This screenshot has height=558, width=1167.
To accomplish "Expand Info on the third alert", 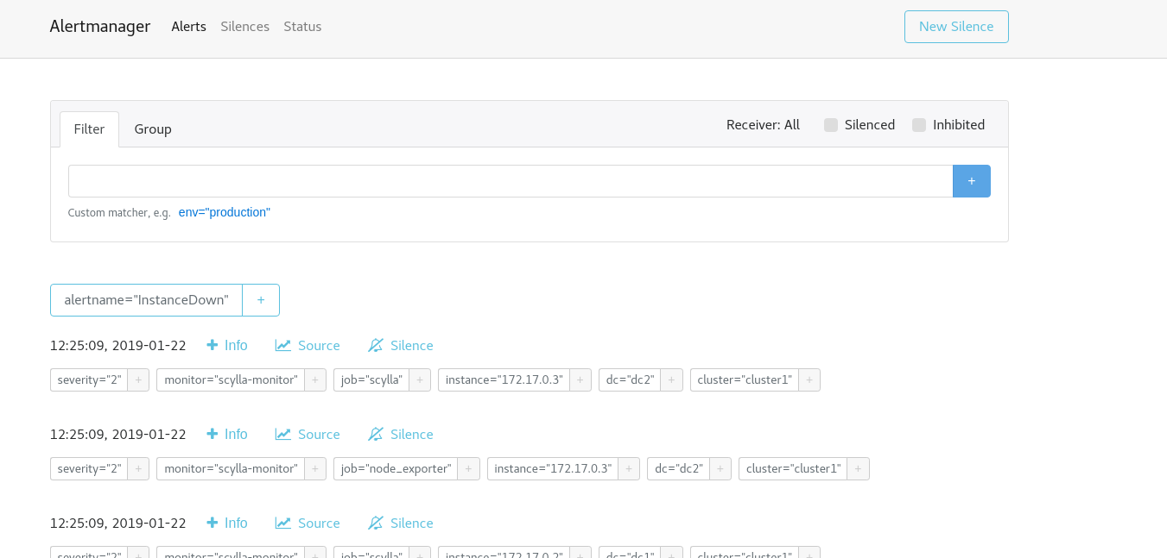I will tap(226, 523).
